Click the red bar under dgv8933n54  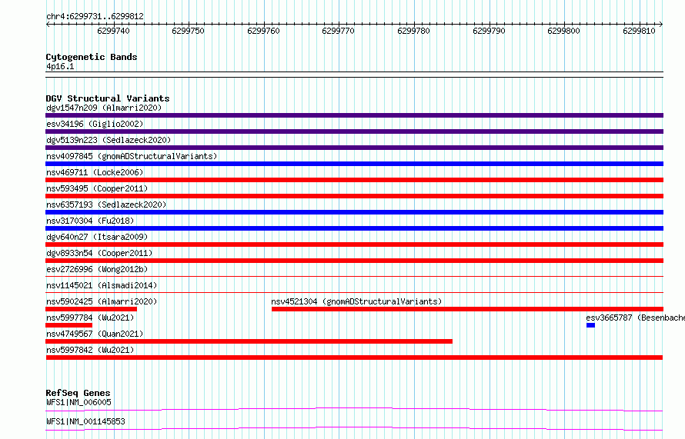354,261
